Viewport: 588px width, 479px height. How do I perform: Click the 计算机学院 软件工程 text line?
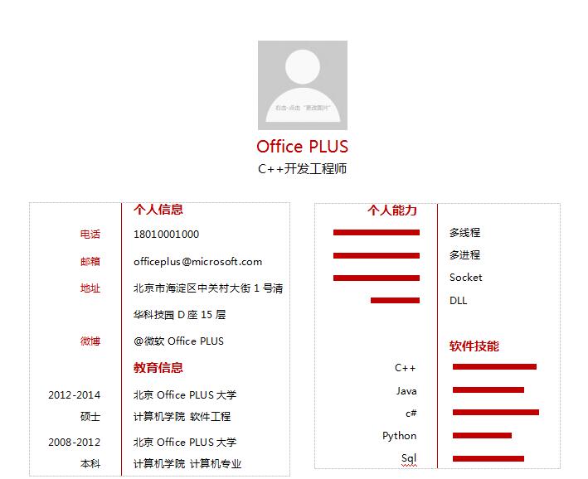pyautogui.click(x=182, y=417)
